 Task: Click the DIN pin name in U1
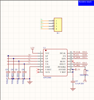(64, 59)
